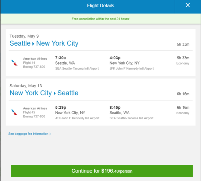Select the New York City to Seattle heading
Image resolution: width=201 pixels, height=181 pixels.
(44, 93)
